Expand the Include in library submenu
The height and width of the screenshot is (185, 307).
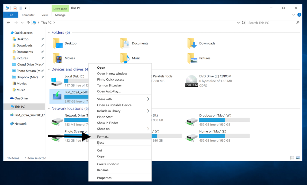pyautogui.click(x=148, y=111)
